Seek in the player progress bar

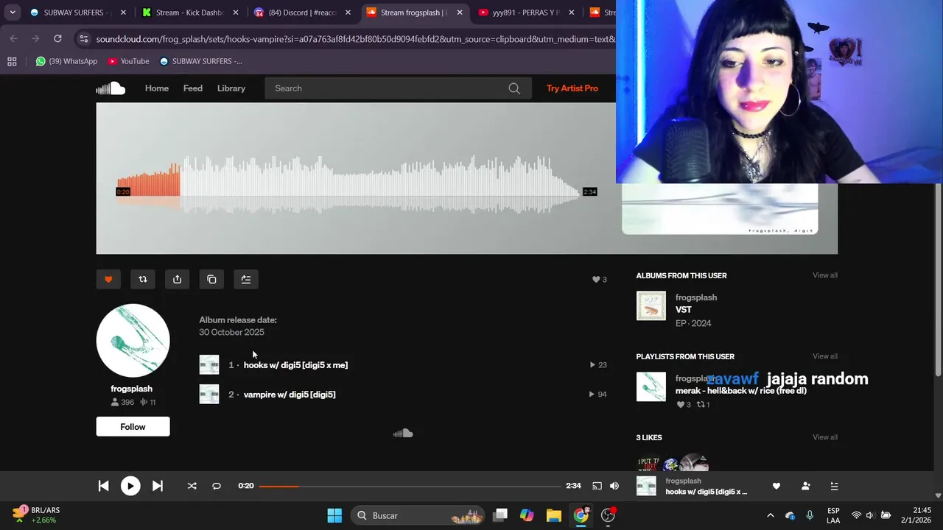tap(410, 486)
